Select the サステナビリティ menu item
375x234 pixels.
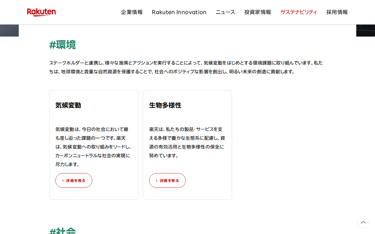tap(299, 12)
